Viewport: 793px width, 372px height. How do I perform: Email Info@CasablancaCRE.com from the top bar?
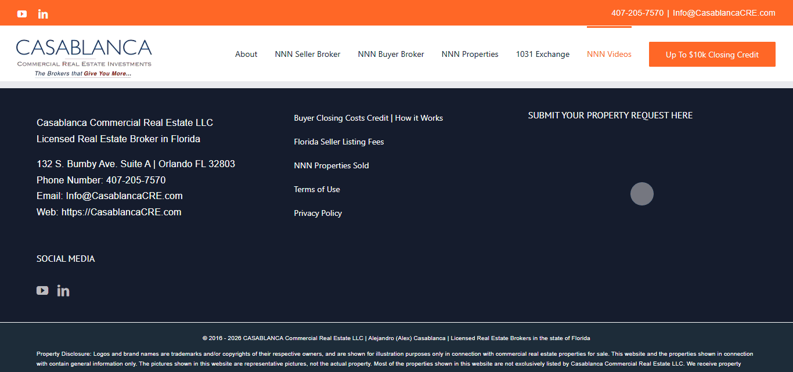[x=724, y=13]
